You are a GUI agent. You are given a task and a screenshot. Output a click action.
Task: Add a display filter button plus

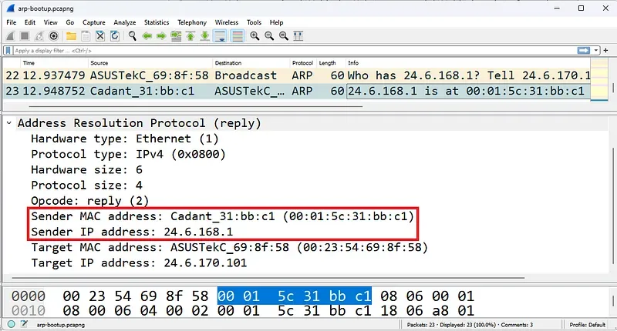pos(606,50)
